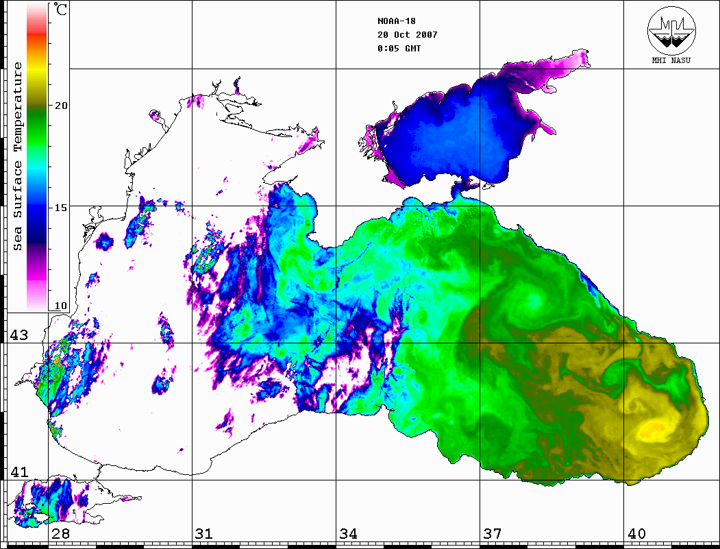Click the °C unit label
Viewport: 720px width, 549px height.
coord(60,9)
